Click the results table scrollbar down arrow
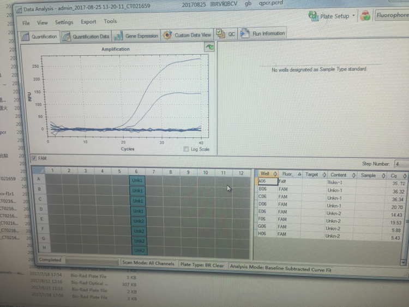Screen dimensions: 409x307 click(x=403, y=262)
